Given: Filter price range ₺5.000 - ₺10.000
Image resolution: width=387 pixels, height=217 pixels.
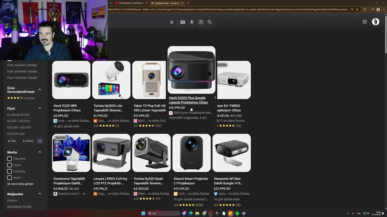Looking at the screenshot, I should (18, 121).
